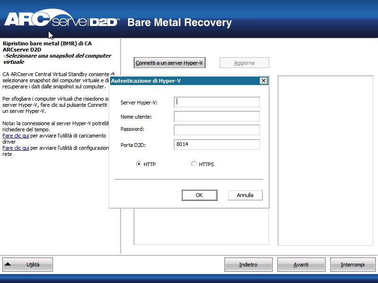This screenshot has height=283, width=378.
Task: Click the Connetti a un server Hyper-V button
Action: 170,63
